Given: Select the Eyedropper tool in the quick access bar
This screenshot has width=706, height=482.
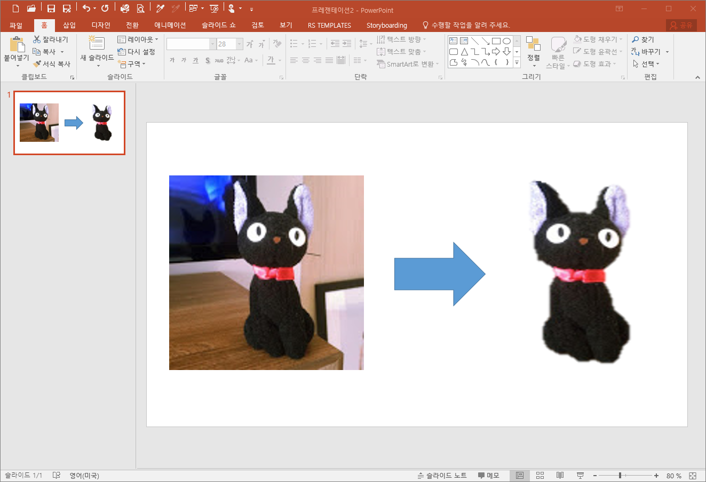Looking at the screenshot, I should click(160, 9).
